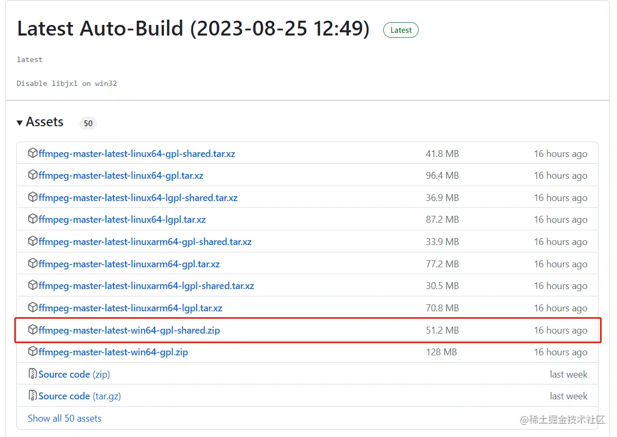
Task: Click package icon beside linux64-lgpl-shared.tar.xz
Action: click(33, 197)
